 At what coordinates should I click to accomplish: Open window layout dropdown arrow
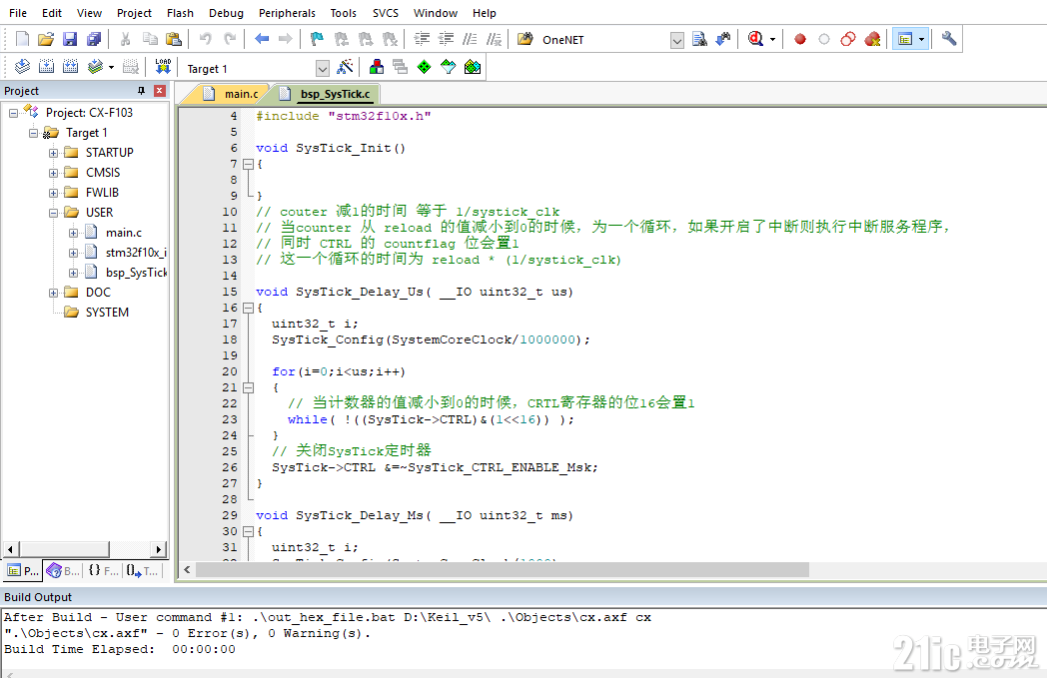pos(921,39)
